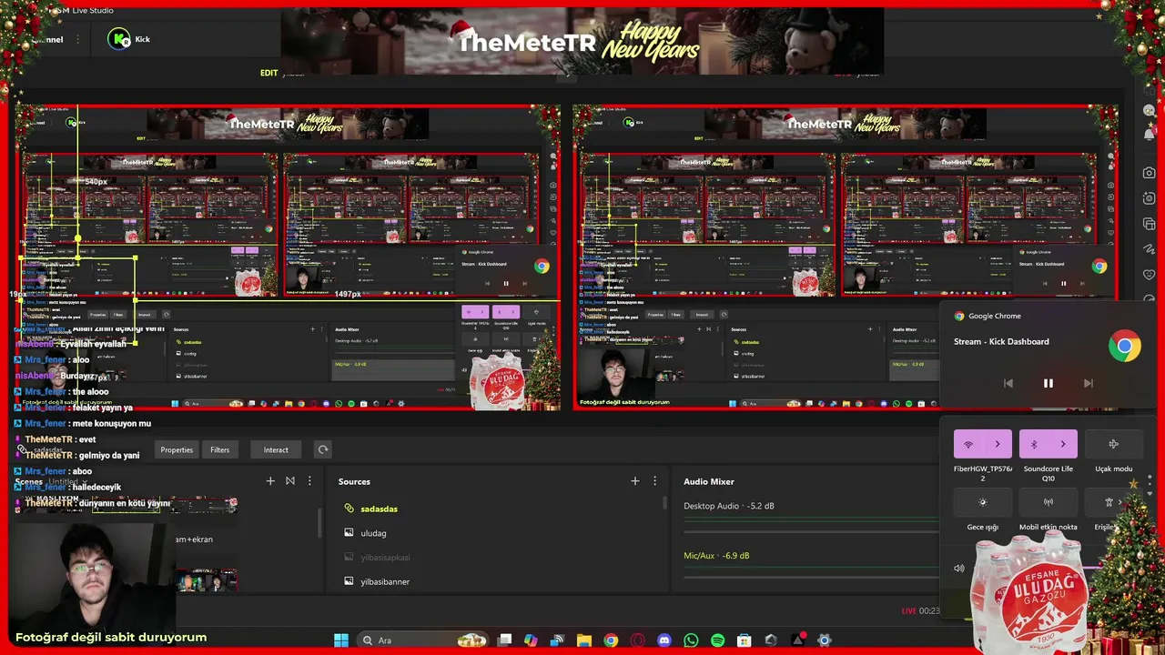The width and height of the screenshot is (1165, 655).
Task: Open Discord from the taskbar
Action: 664,640
